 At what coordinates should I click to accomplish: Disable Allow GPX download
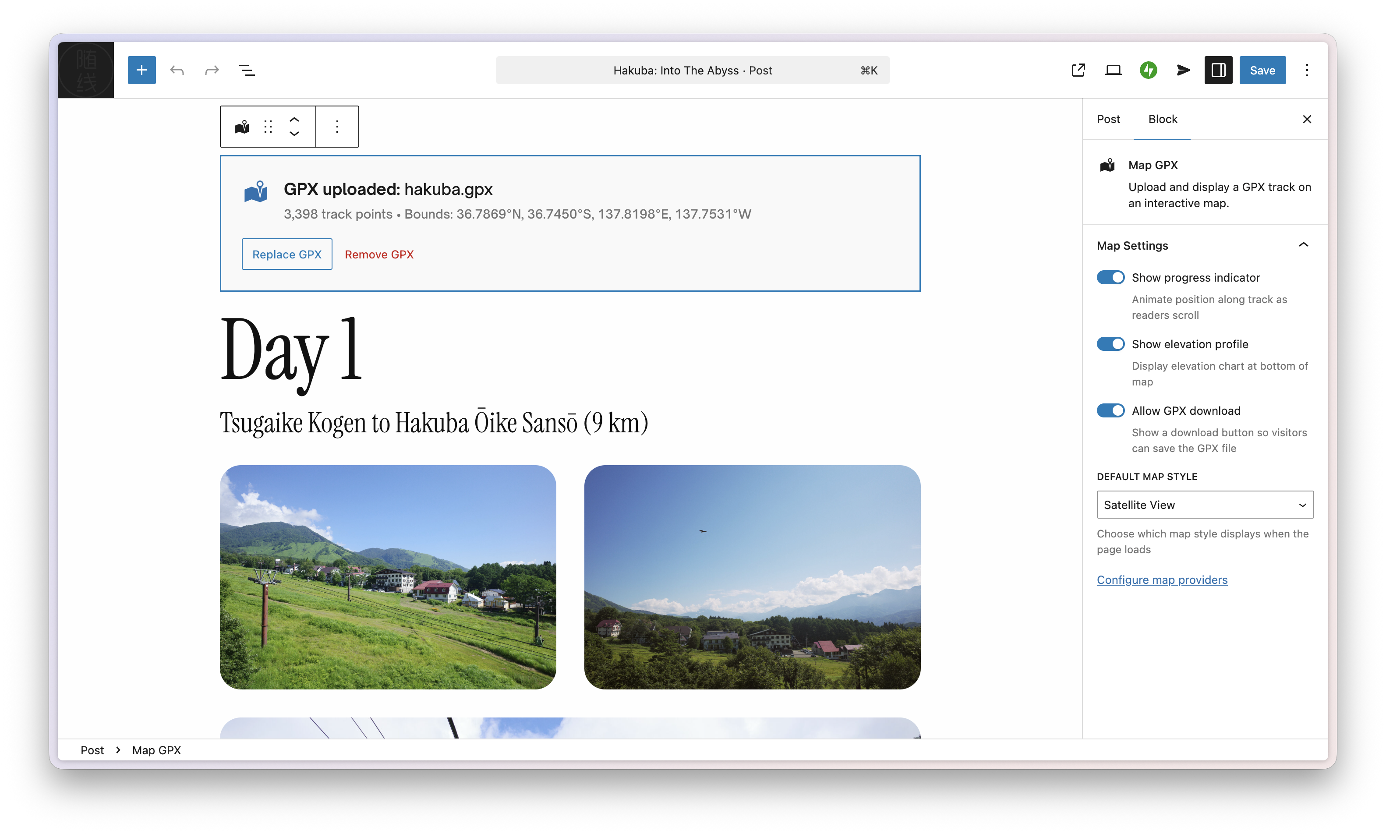point(1110,410)
